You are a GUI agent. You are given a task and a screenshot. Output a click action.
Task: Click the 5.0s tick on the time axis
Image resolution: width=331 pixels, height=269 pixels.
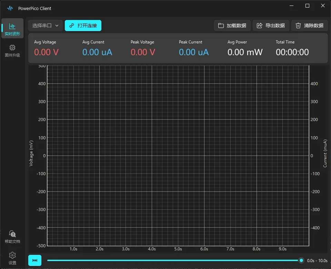(178, 249)
